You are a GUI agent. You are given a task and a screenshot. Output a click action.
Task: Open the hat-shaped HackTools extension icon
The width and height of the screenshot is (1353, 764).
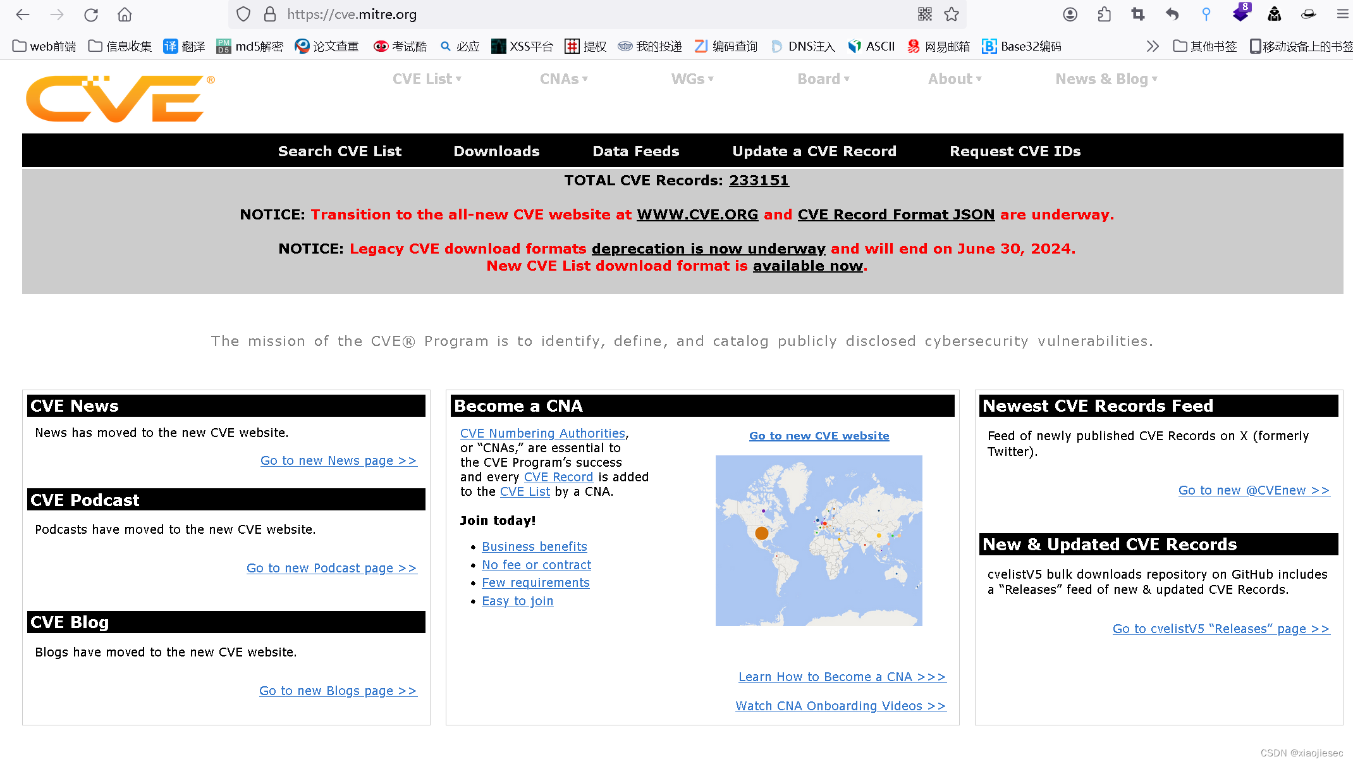pos(1308,14)
